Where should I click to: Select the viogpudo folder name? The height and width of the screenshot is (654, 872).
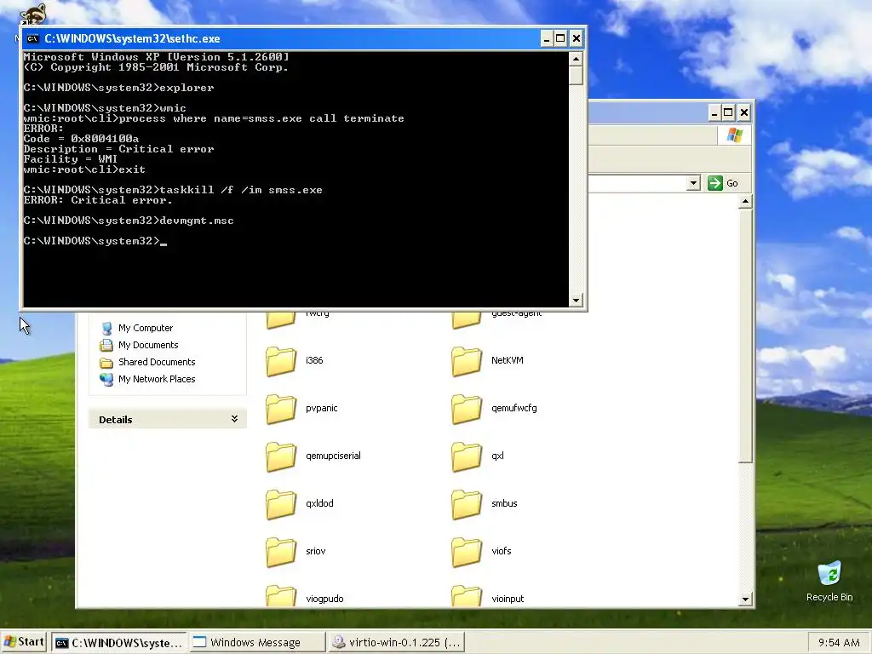point(324,599)
